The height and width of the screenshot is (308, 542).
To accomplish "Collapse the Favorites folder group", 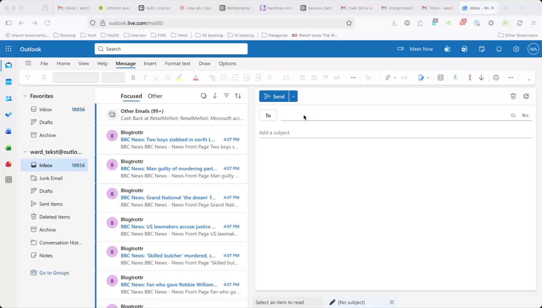I will 25,96.
